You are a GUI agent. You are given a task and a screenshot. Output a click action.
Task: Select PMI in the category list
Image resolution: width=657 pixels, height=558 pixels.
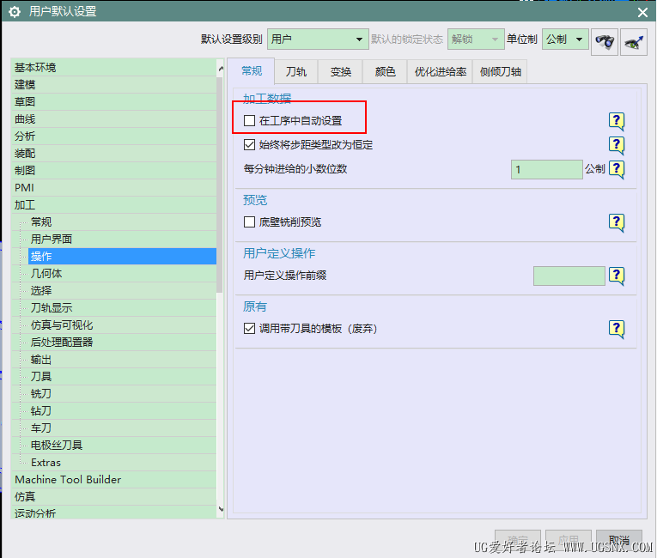pos(113,188)
